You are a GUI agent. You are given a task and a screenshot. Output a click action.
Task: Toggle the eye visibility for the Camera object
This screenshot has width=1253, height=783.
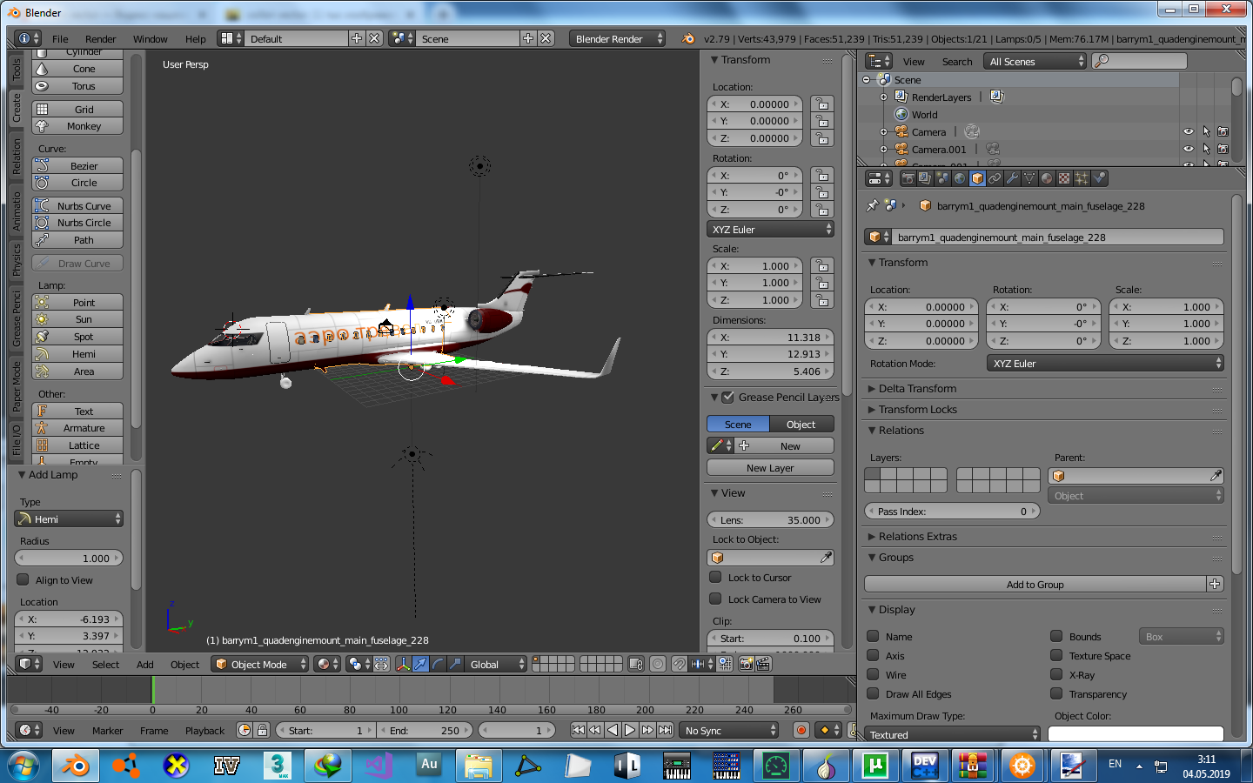pyautogui.click(x=1189, y=131)
